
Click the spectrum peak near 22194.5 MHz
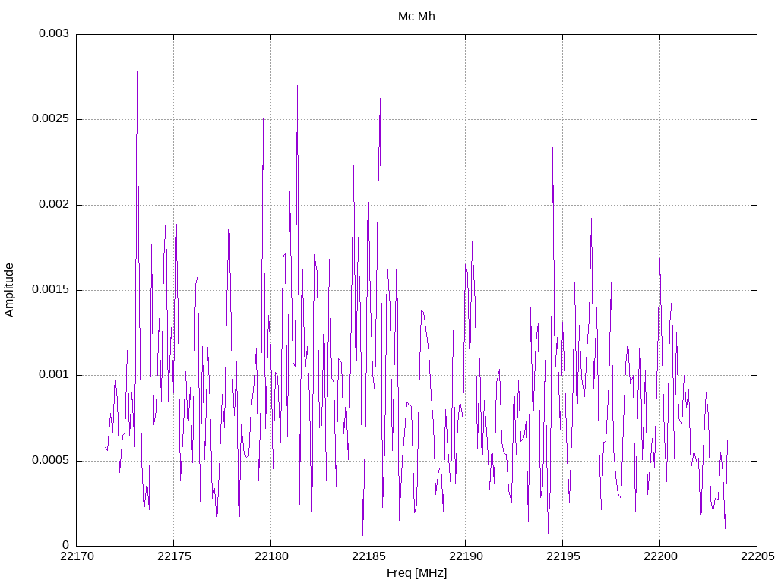(x=552, y=148)
